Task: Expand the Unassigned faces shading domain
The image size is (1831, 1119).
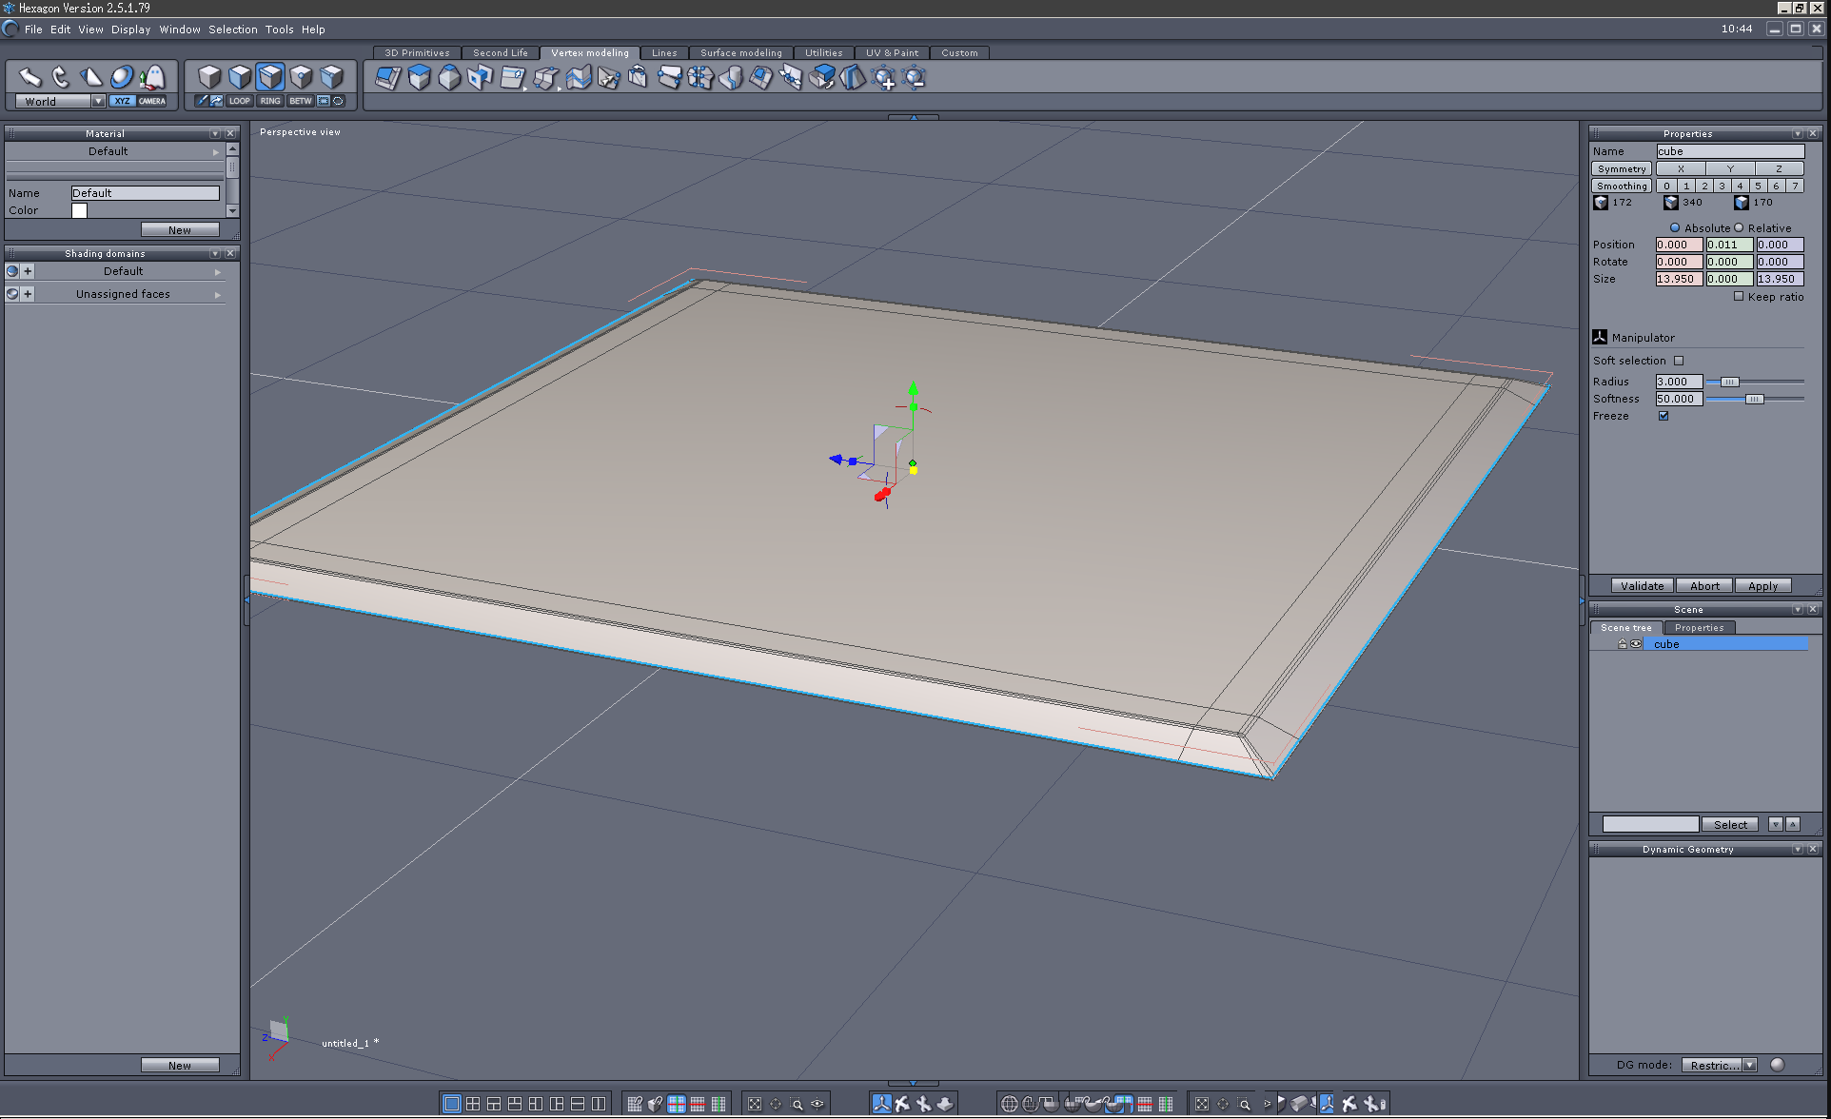Action: [x=217, y=295]
